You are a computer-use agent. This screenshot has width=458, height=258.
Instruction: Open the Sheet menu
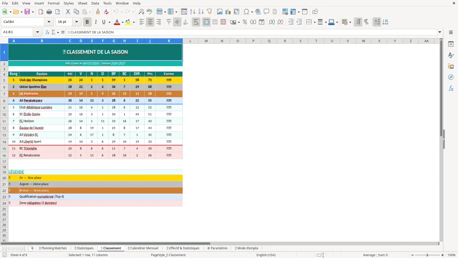point(82,3)
